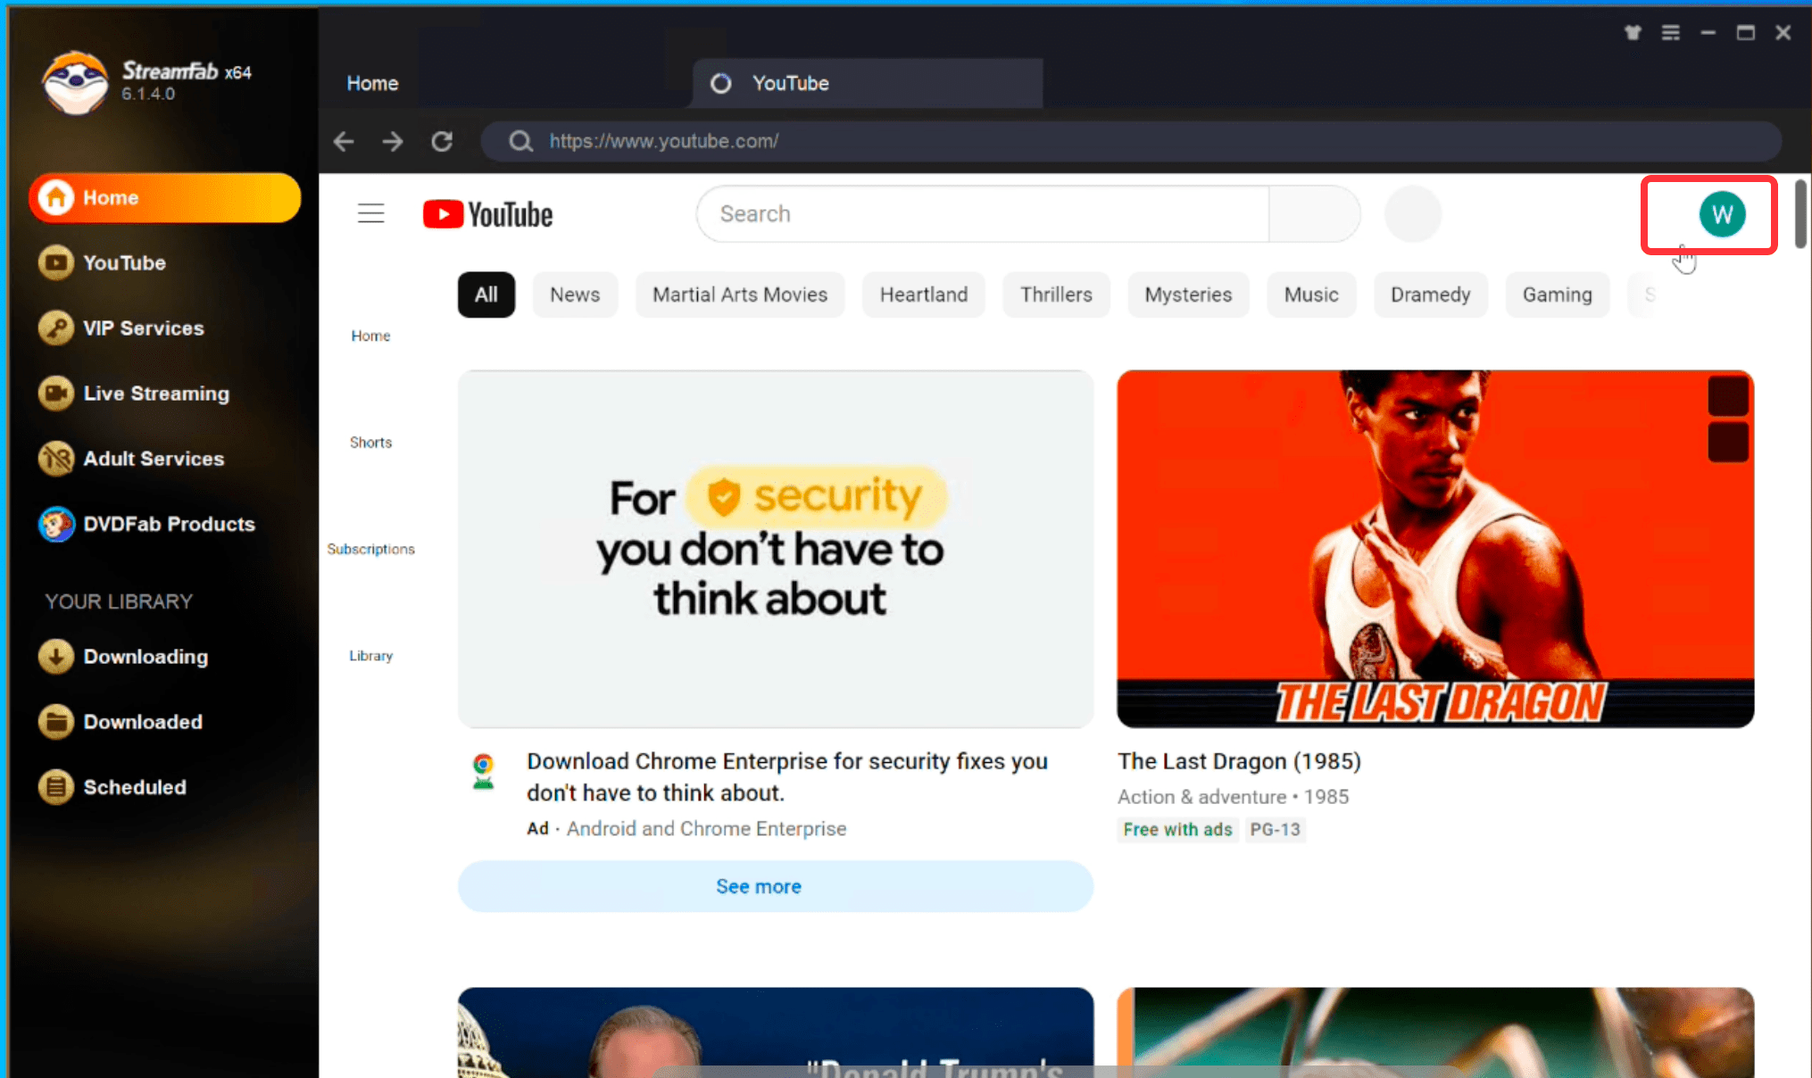The image size is (1812, 1078).
Task: Click the address bar search magnifier icon
Action: pos(520,141)
